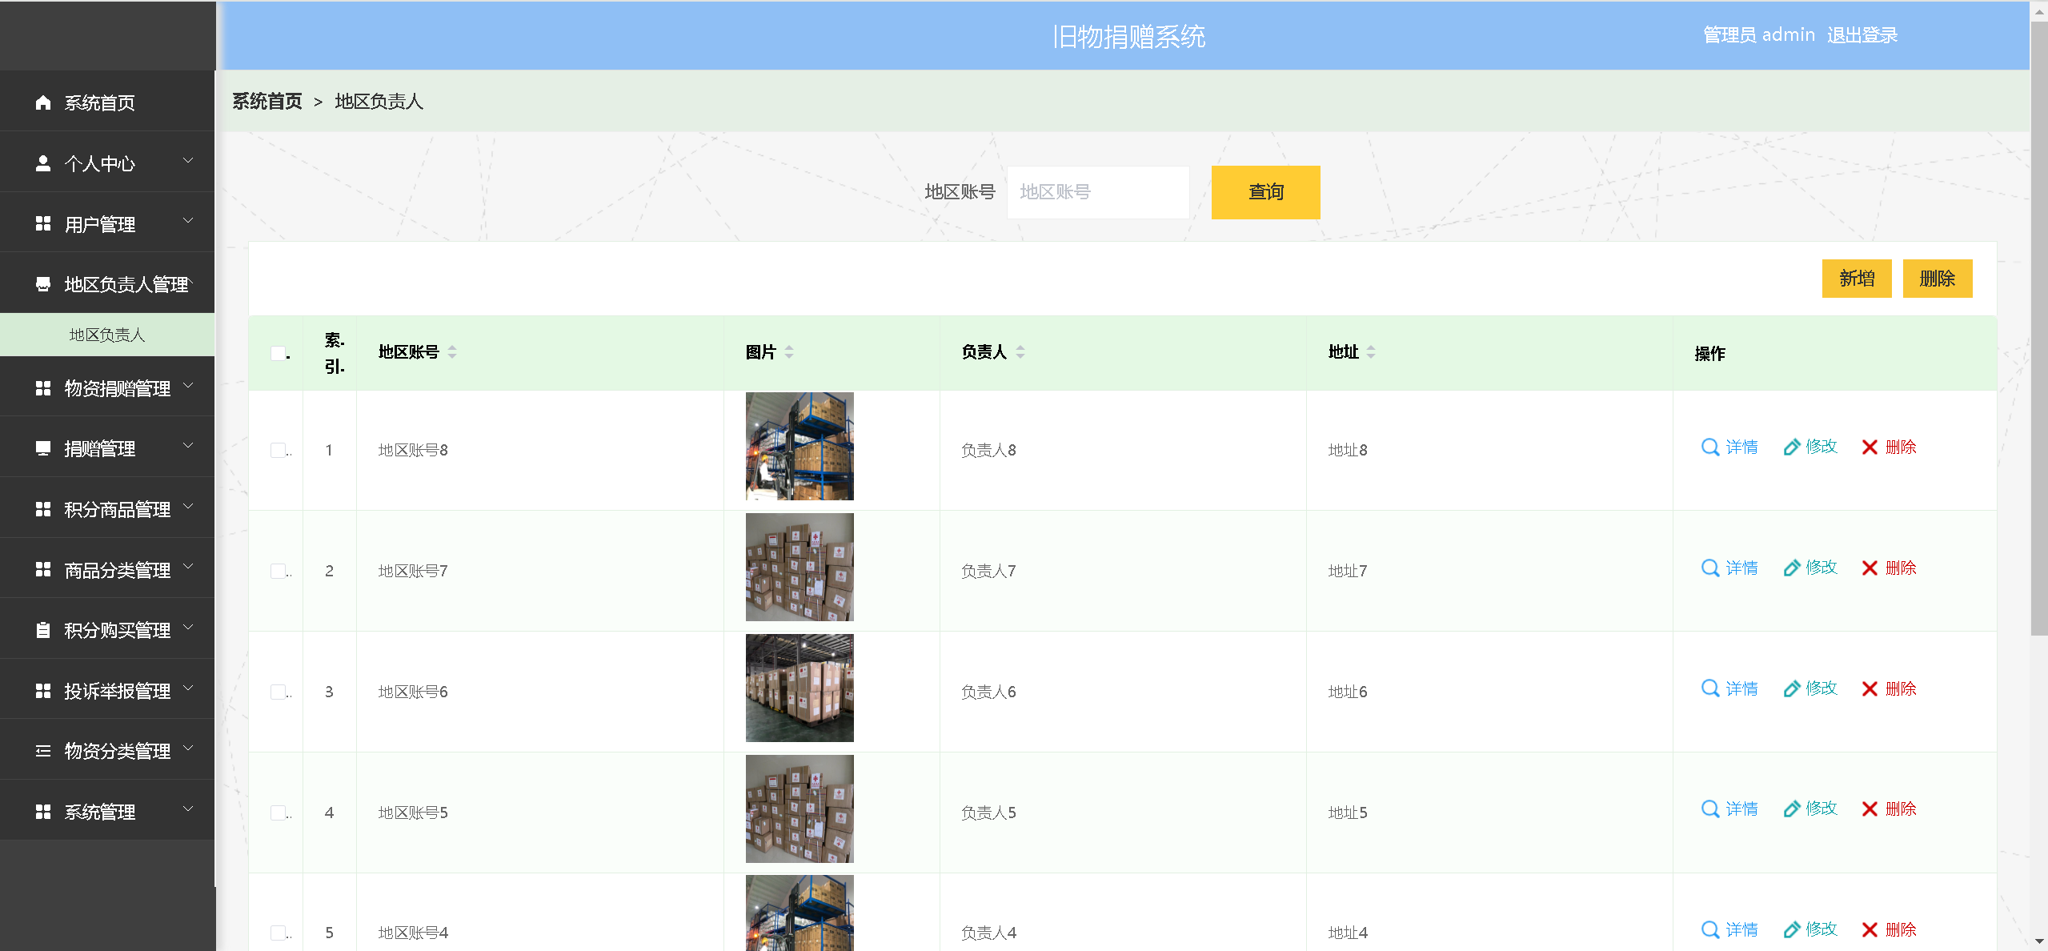The height and width of the screenshot is (951, 2048).
Task: Check the row checkbox for 地区账号7
Action: (278, 571)
